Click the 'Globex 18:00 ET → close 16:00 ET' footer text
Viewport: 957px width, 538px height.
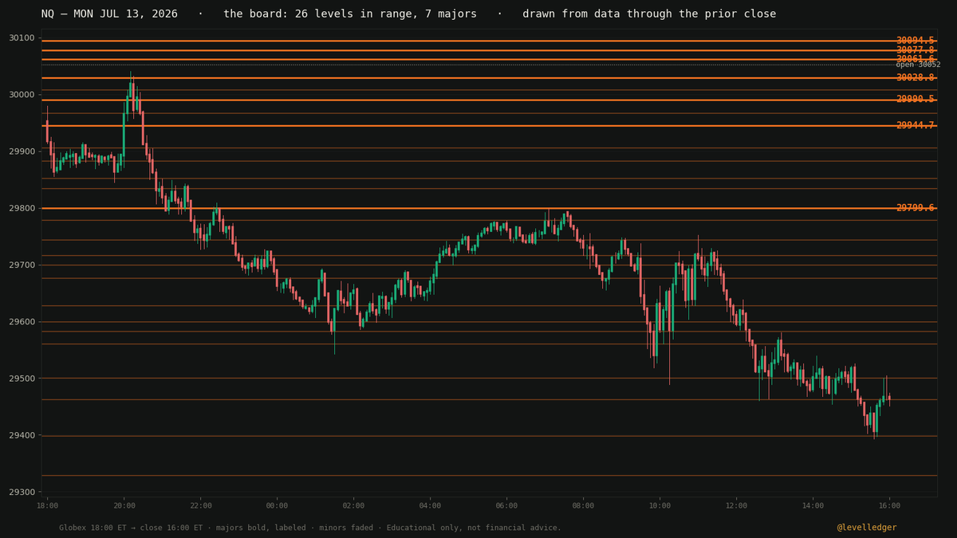click(130, 528)
